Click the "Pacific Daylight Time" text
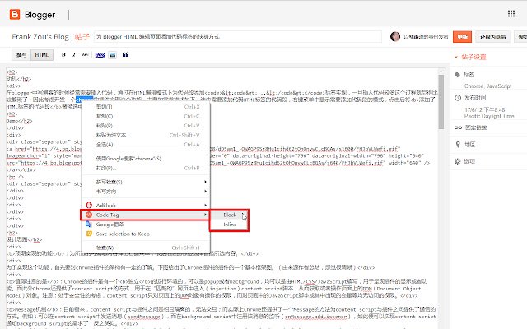 [489, 116]
